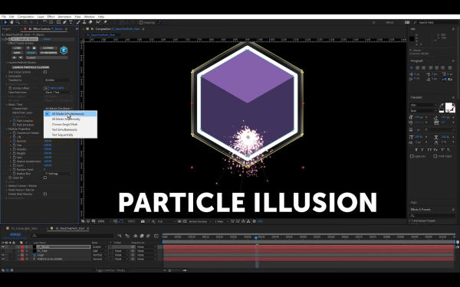The width and height of the screenshot is (460, 287).
Task: Click the LAUNCH PARTICLE ILLUSION button
Action: click(31, 67)
